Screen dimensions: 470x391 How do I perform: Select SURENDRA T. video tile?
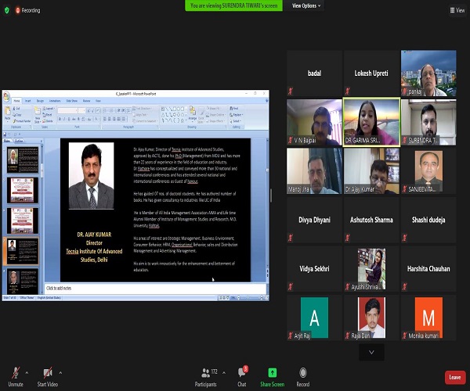point(428,122)
